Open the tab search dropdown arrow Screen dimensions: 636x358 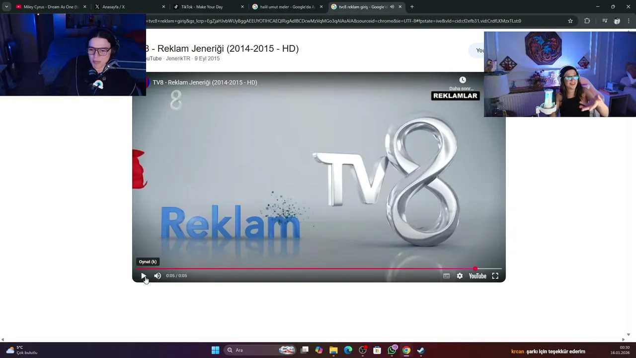(x=6, y=7)
